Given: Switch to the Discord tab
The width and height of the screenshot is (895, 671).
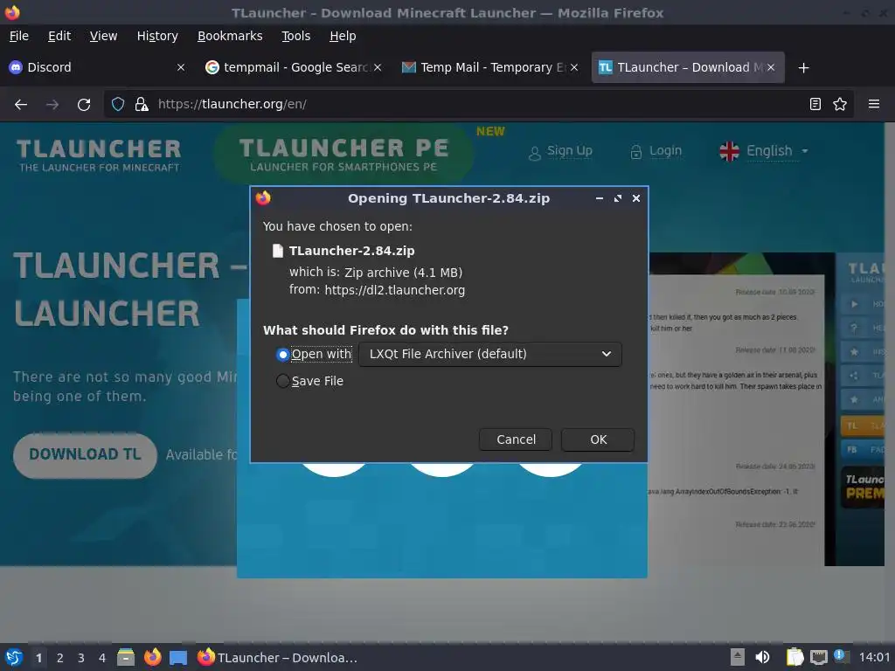Looking at the screenshot, I should (91, 67).
